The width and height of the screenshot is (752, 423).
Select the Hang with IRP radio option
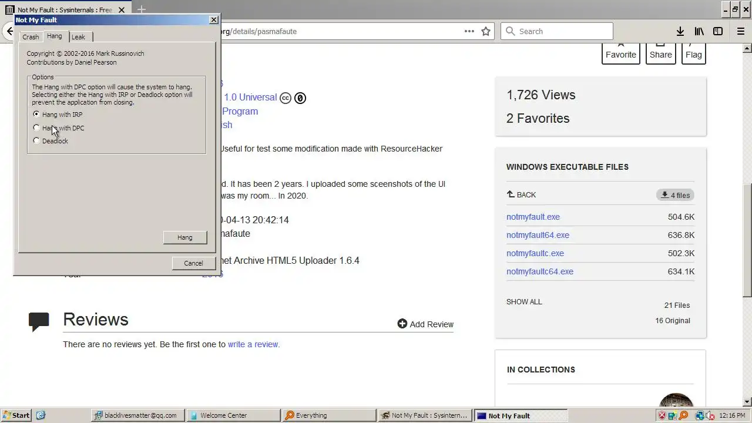coord(58,115)
